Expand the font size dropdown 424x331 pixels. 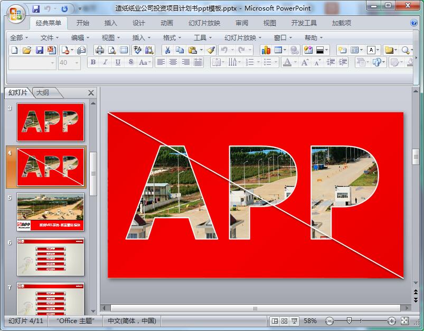[77, 62]
